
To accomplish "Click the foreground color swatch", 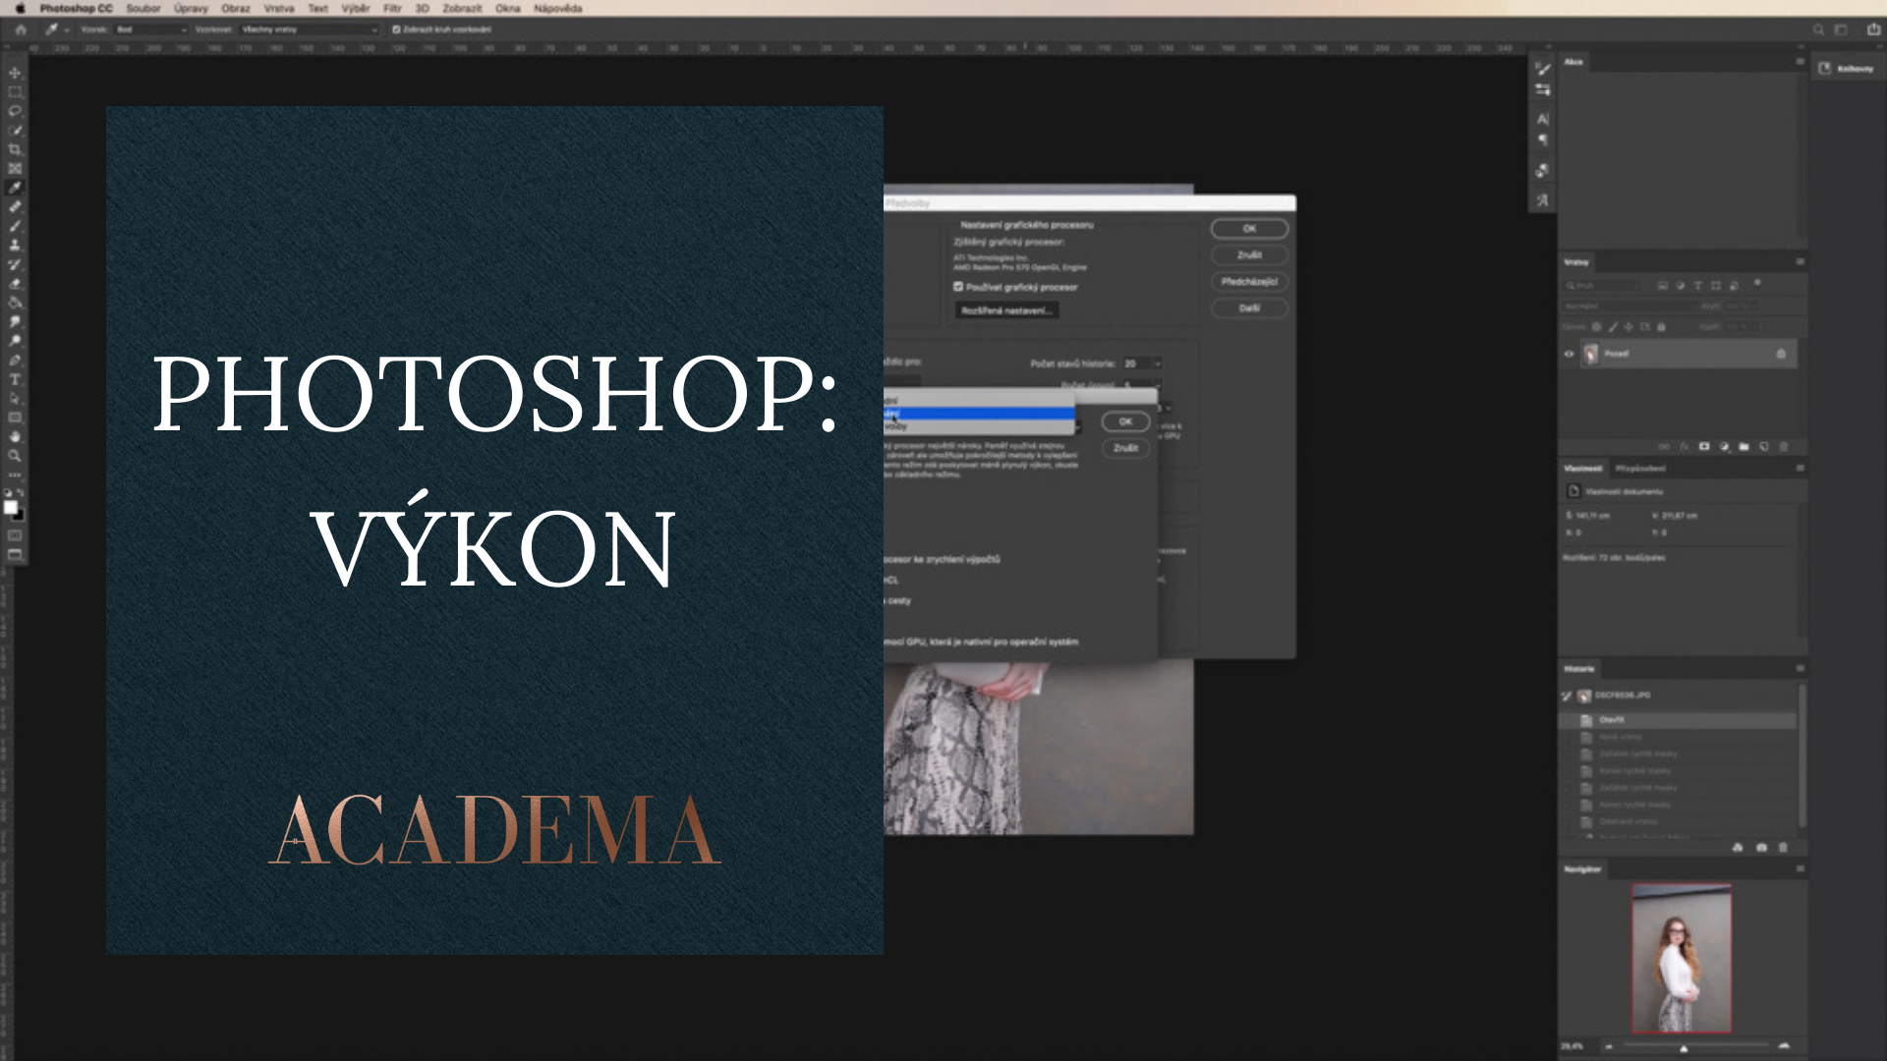I will 11,507.
